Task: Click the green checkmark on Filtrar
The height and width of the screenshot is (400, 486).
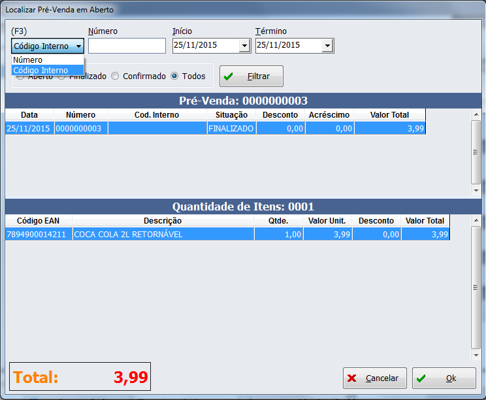Action: 229,76
